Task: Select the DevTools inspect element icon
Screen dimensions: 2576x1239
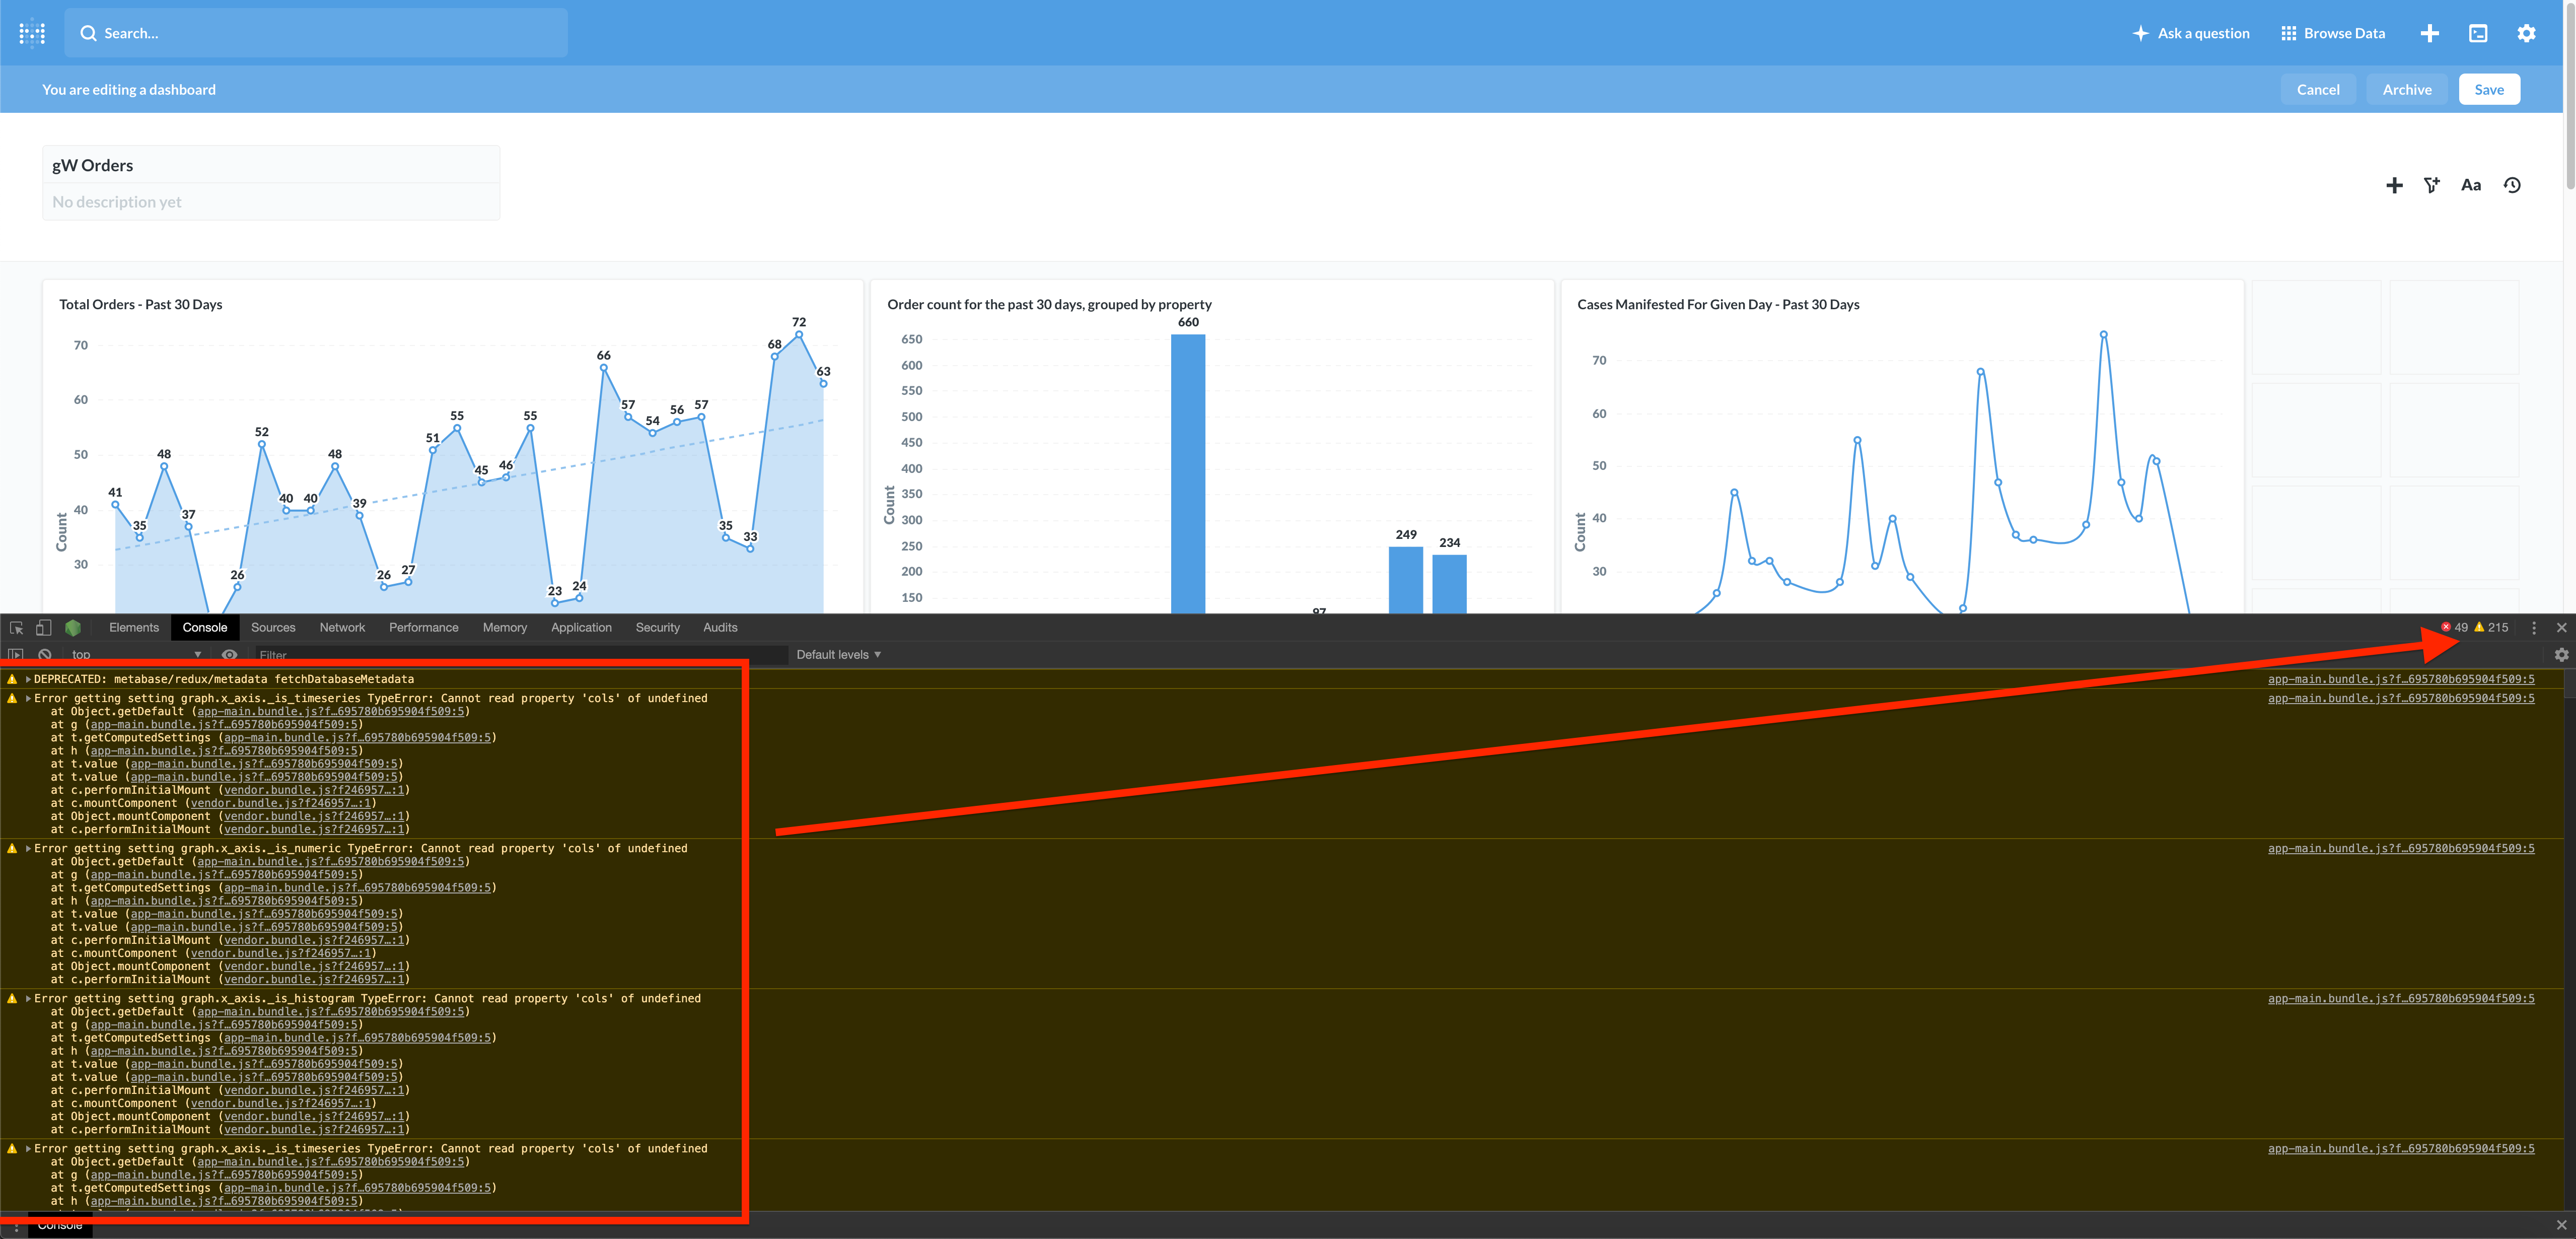Action: pyautogui.click(x=16, y=627)
